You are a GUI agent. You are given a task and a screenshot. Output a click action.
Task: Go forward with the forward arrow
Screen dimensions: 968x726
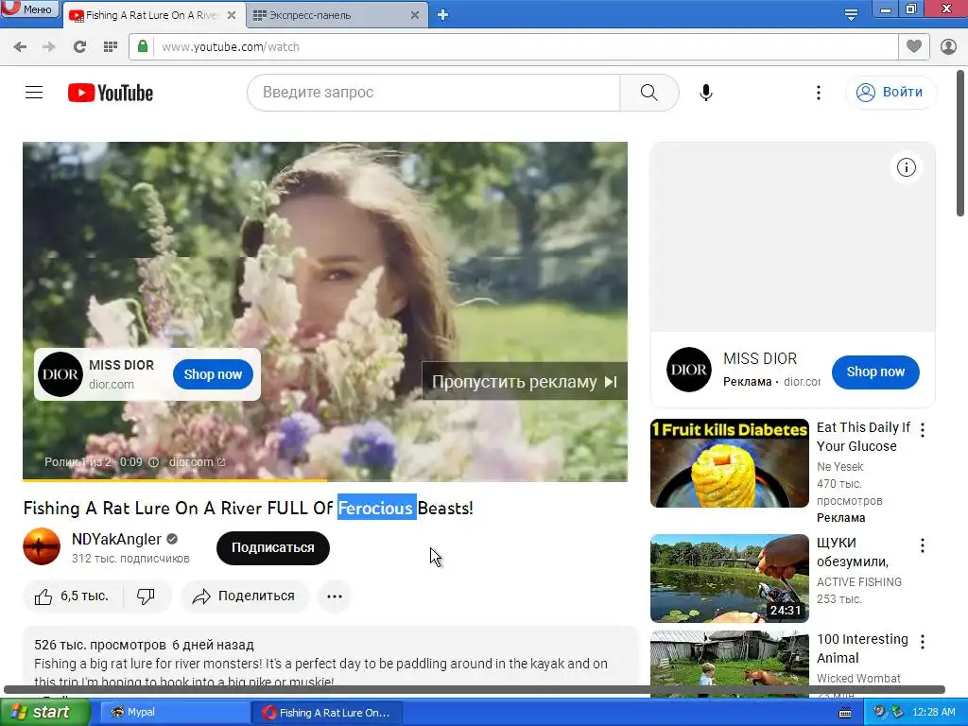pos(49,47)
